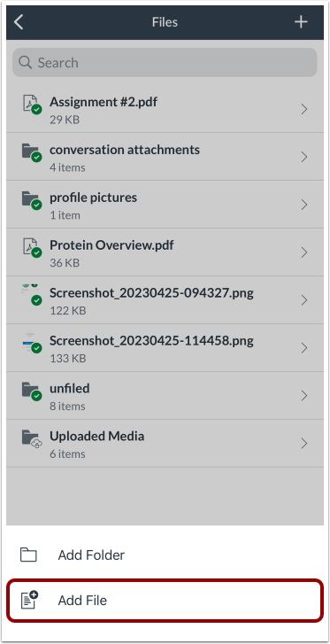Viewport: 330px width, 644px height.
Task: Select the unfiled folder name
Action: click(x=70, y=388)
